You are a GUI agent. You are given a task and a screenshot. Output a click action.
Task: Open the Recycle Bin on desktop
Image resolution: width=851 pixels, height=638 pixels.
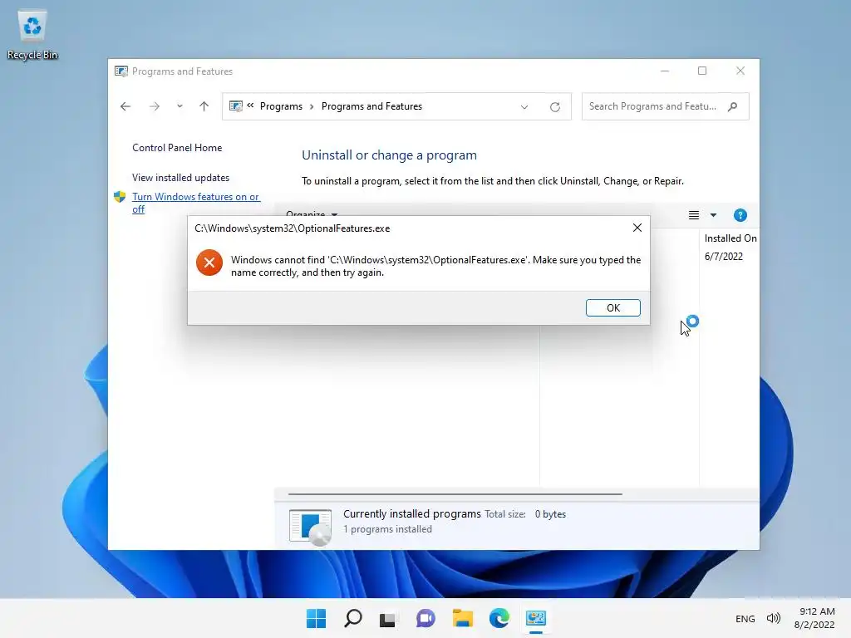pos(32,35)
